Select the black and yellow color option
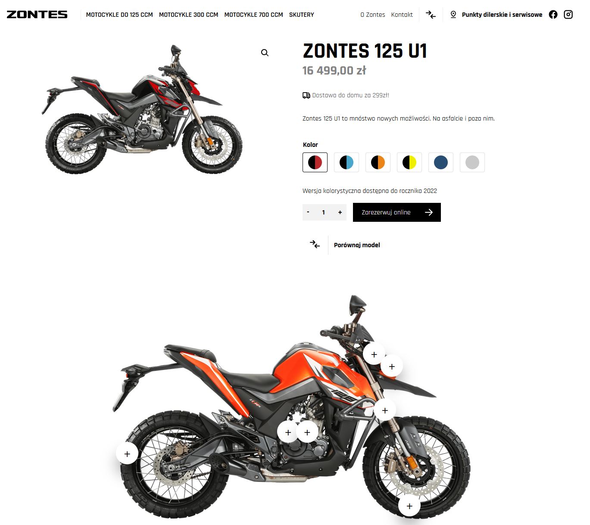Screen dimensions: 590x525 (409, 162)
